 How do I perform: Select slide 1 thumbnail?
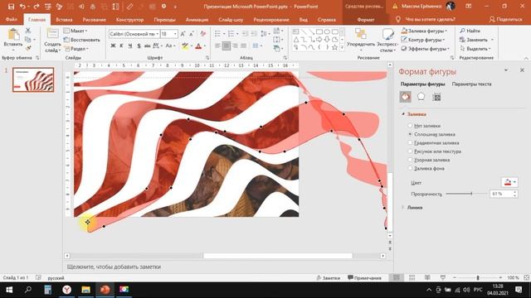(33, 79)
